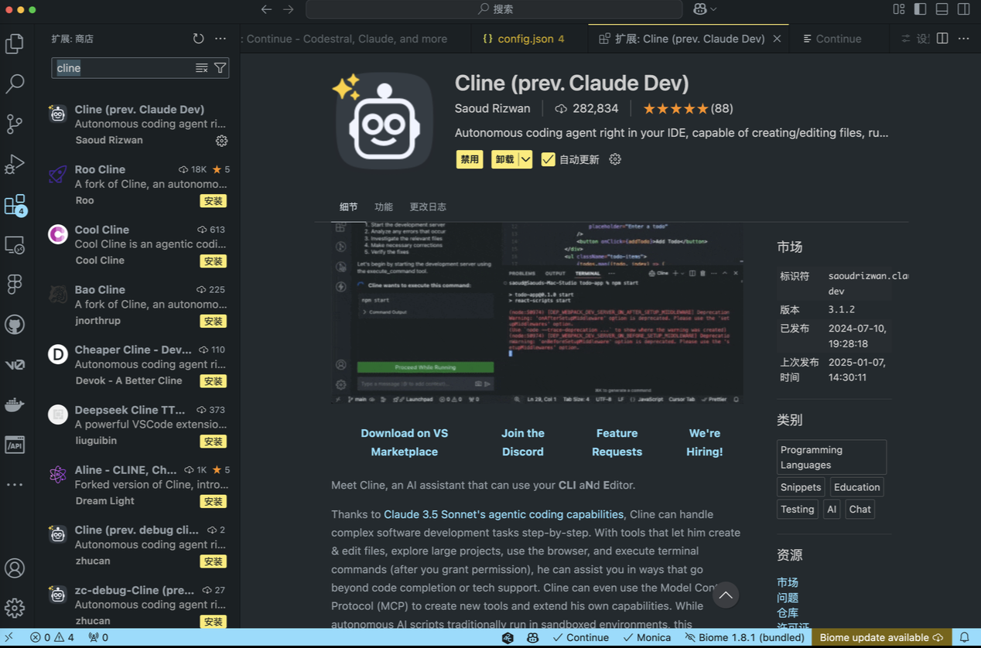981x648 pixels.
Task: Toggle the bottom panel visibility
Action: pyautogui.click(x=942, y=9)
